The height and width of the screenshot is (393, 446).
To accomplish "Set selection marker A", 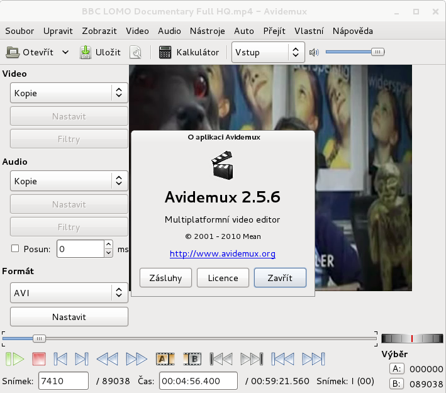I will 165,359.
